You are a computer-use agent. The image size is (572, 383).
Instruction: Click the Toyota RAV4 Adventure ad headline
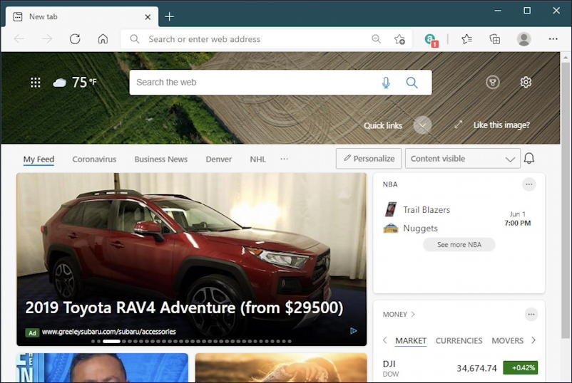(x=184, y=308)
